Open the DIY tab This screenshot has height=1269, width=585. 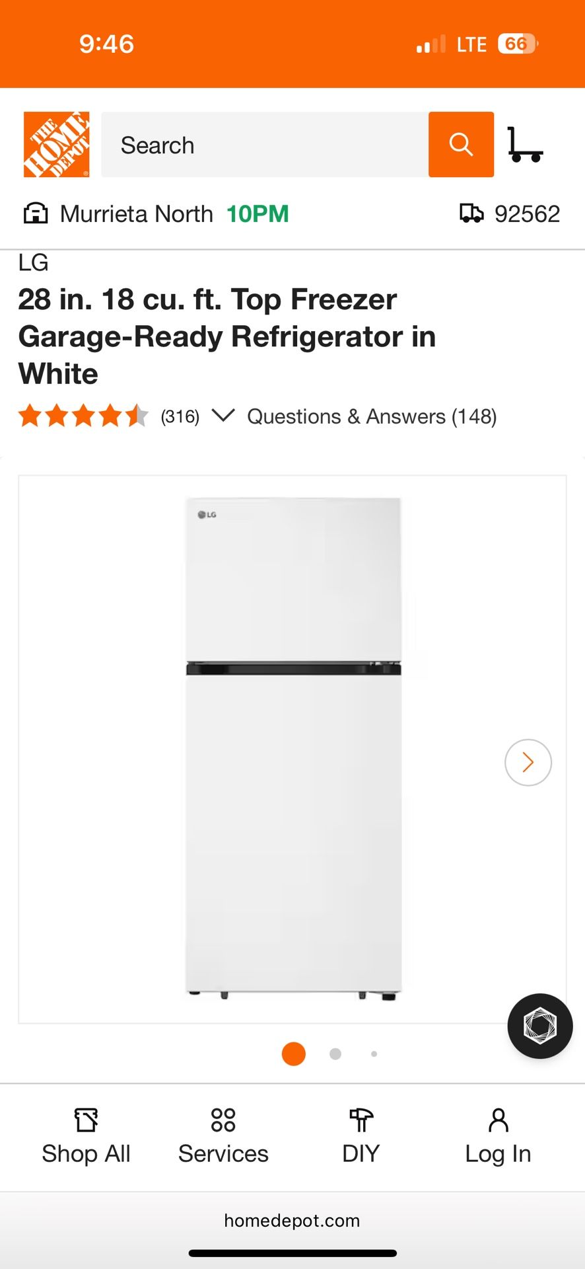(361, 1137)
